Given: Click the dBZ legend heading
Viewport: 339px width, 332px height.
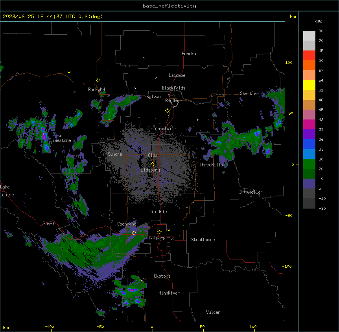Looking at the screenshot, I should click(319, 21).
